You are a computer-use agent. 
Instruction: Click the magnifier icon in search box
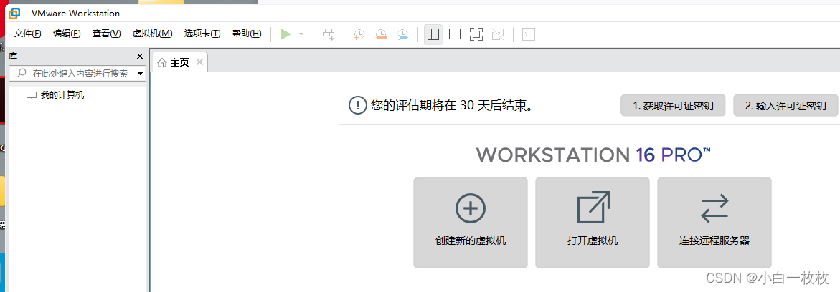22,73
